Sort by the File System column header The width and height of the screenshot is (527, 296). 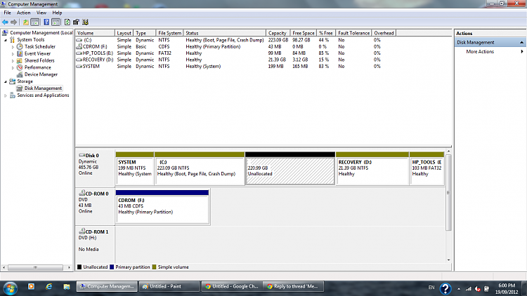169,33
